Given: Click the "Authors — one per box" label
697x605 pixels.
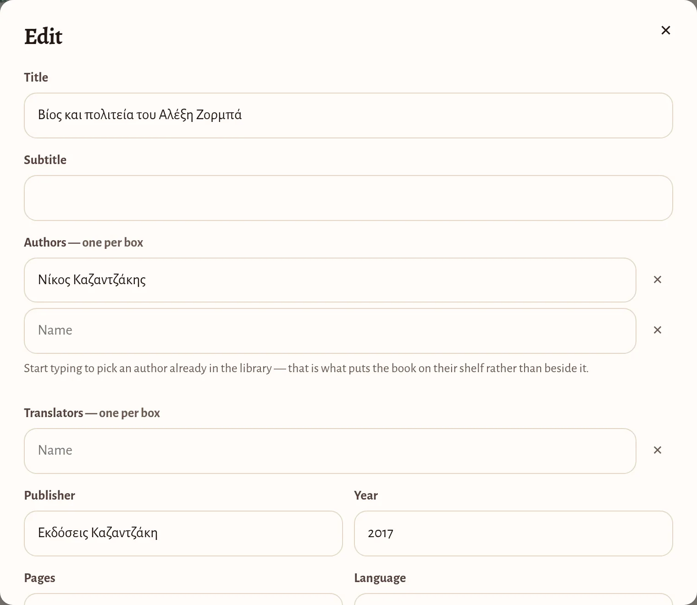Looking at the screenshot, I should click(x=83, y=242).
